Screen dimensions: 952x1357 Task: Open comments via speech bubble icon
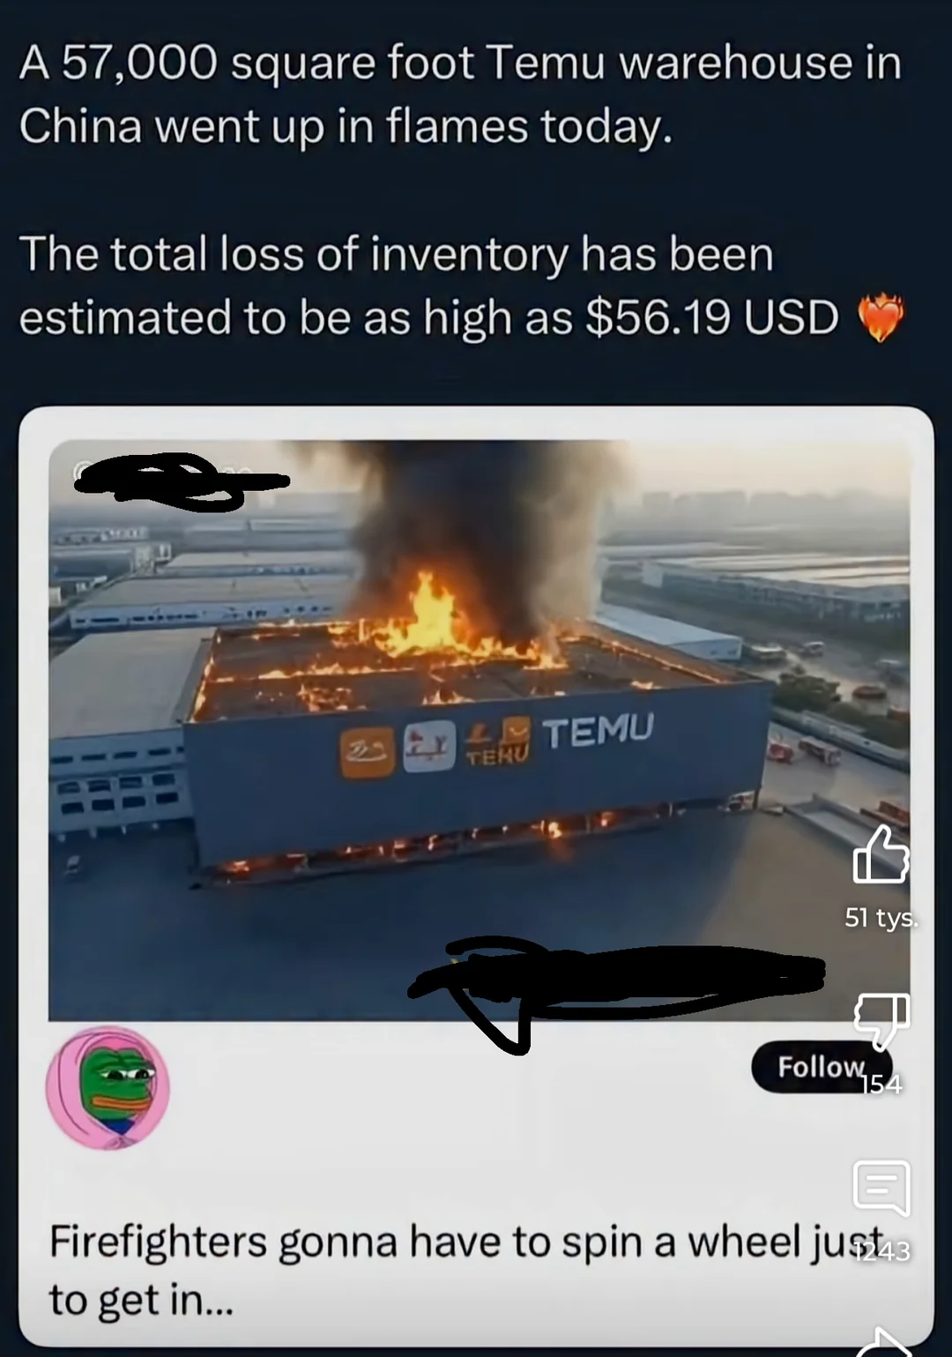[881, 1189]
